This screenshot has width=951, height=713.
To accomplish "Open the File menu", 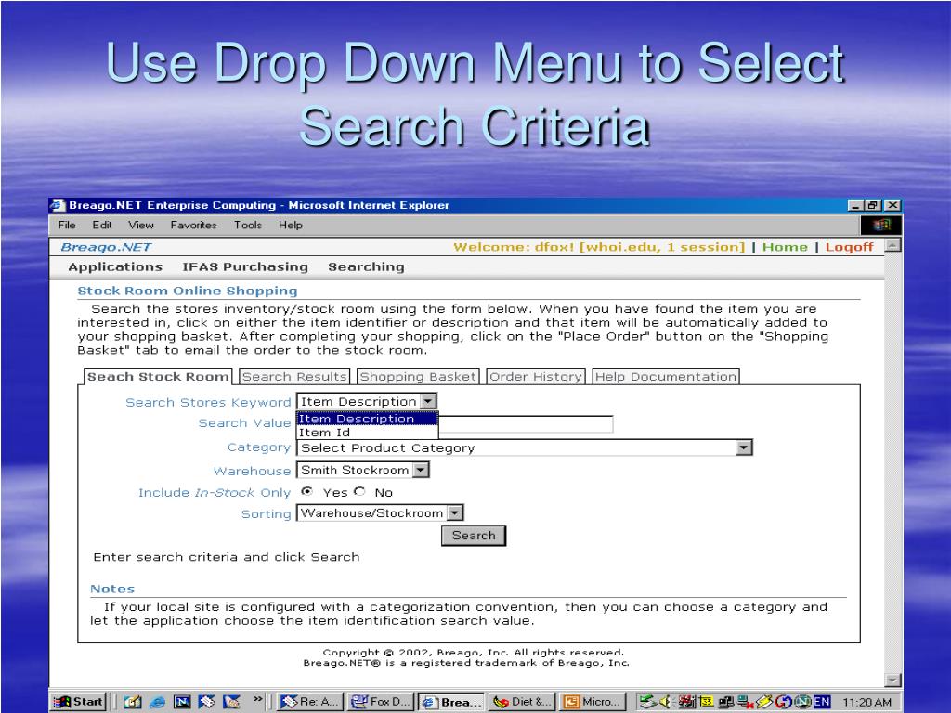I will coord(67,225).
